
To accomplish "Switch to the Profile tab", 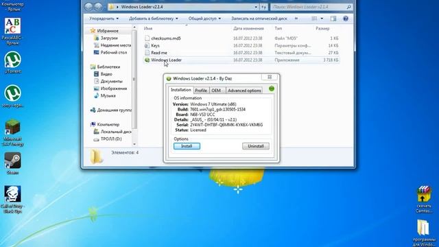I will 201,91.
